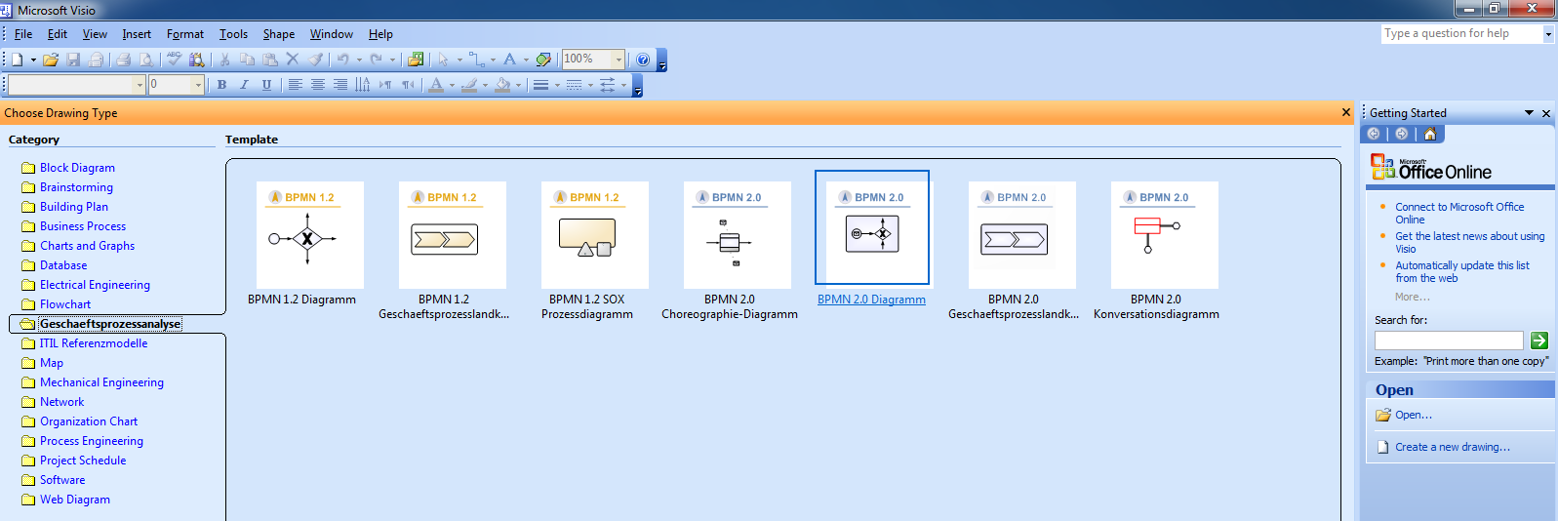Toggle align center
Screen dimensions: 1558x521
[317, 85]
